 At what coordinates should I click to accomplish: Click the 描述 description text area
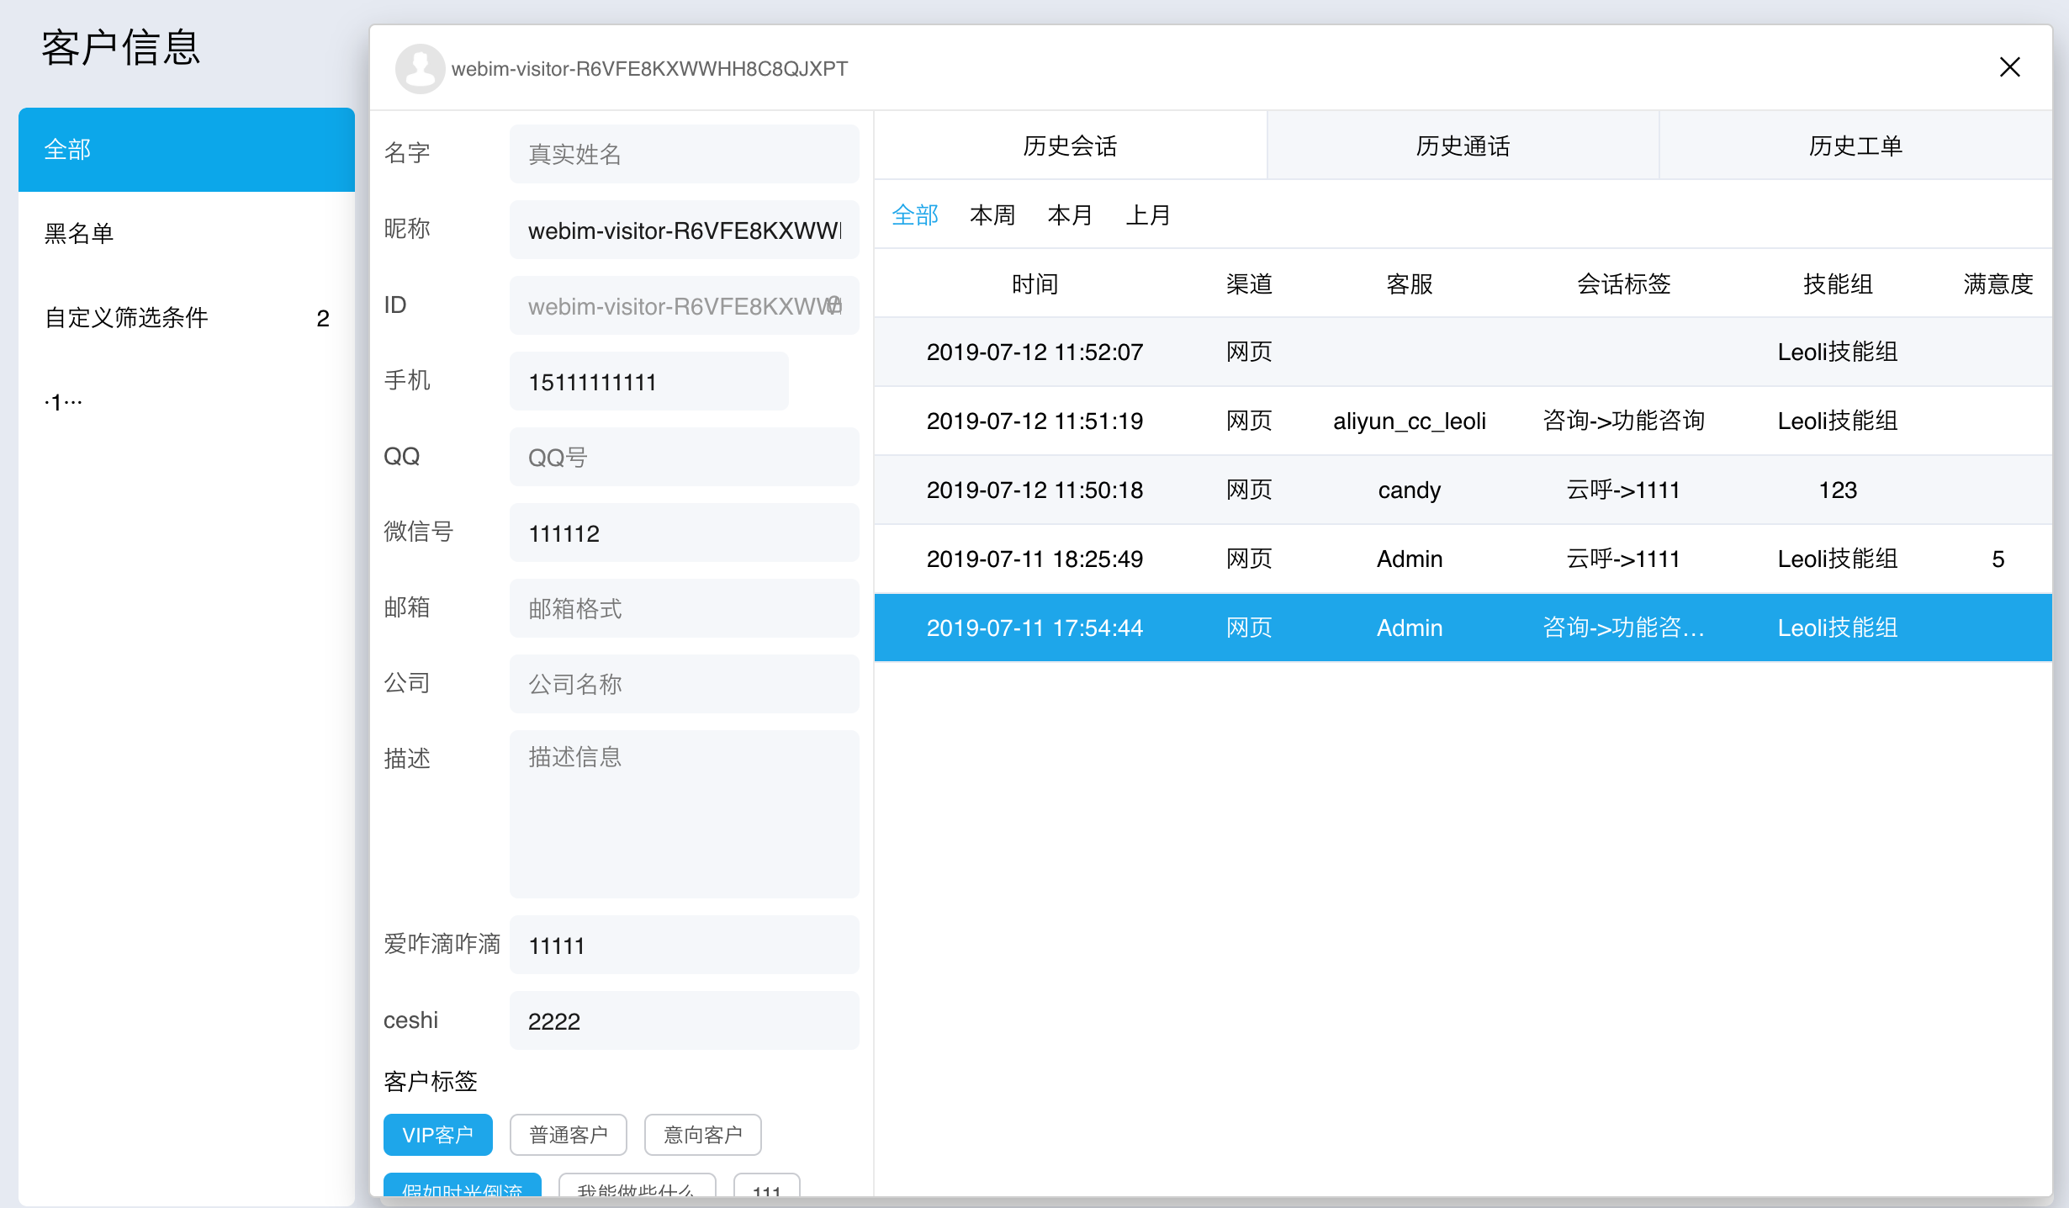click(684, 813)
